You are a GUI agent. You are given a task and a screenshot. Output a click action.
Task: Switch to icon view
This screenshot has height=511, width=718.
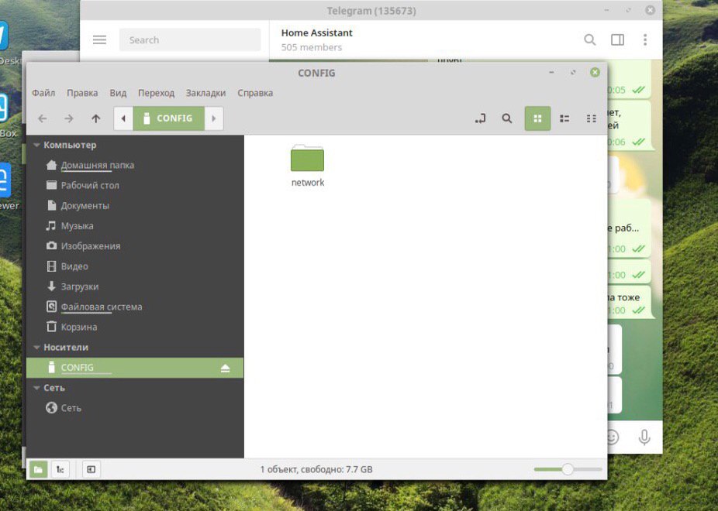pos(537,118)
